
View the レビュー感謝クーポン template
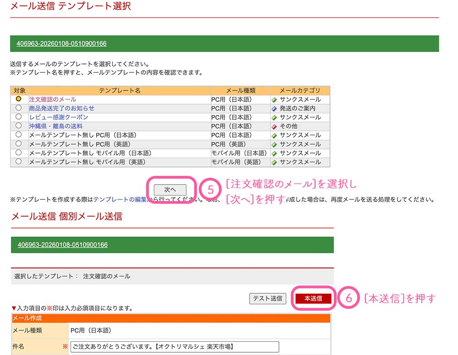pyautogui.click(x=59, y=117)
